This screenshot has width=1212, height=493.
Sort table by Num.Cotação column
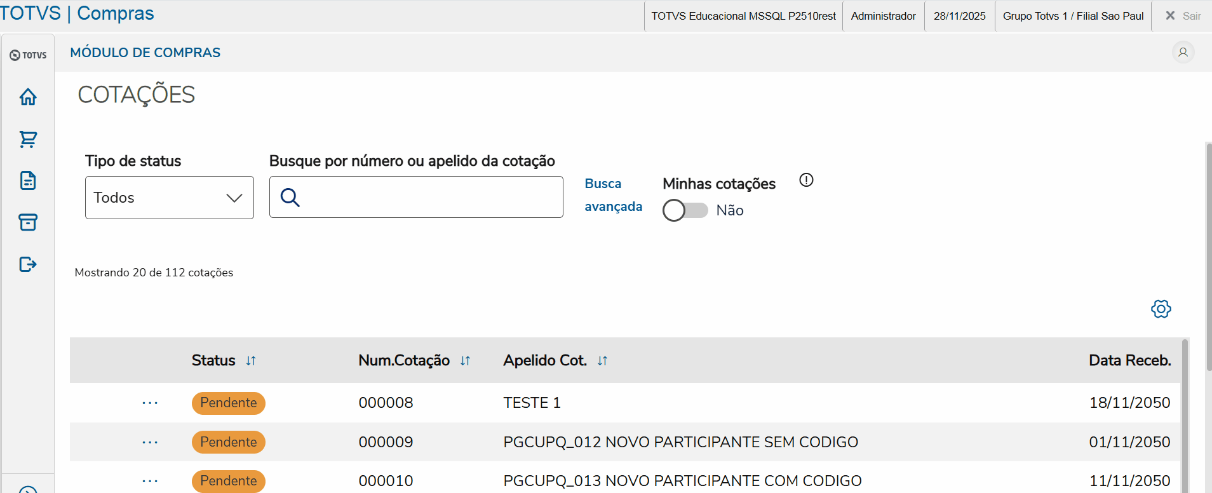[465, 361]
